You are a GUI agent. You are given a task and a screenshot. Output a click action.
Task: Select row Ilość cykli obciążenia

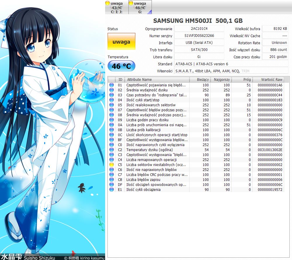(x=196, y=190)
